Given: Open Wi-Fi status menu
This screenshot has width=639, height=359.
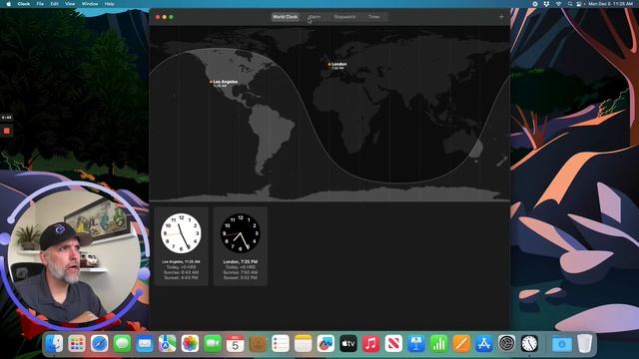Looking at the screenshot, I should [558, 4].
